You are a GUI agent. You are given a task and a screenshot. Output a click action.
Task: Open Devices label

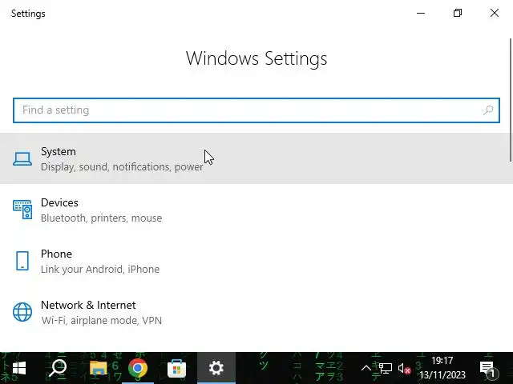point(59,202)
